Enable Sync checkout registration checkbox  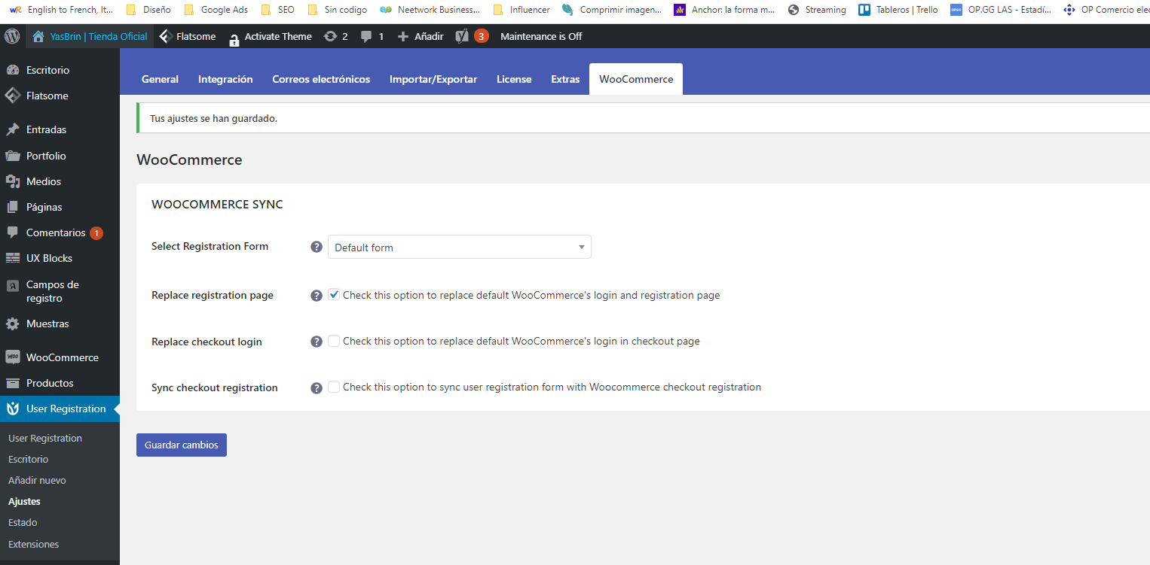(334, 387)
